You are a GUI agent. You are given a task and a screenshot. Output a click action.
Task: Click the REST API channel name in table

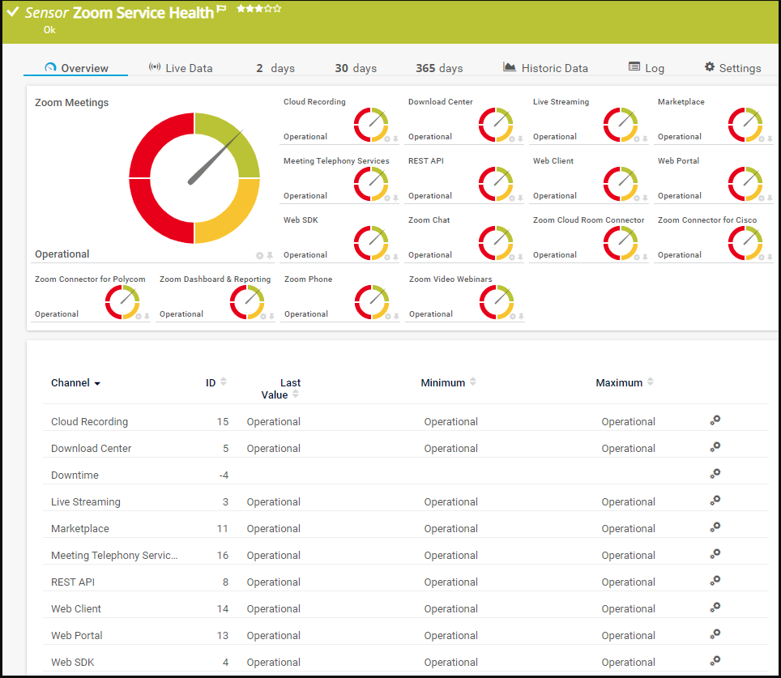point(73,582)
